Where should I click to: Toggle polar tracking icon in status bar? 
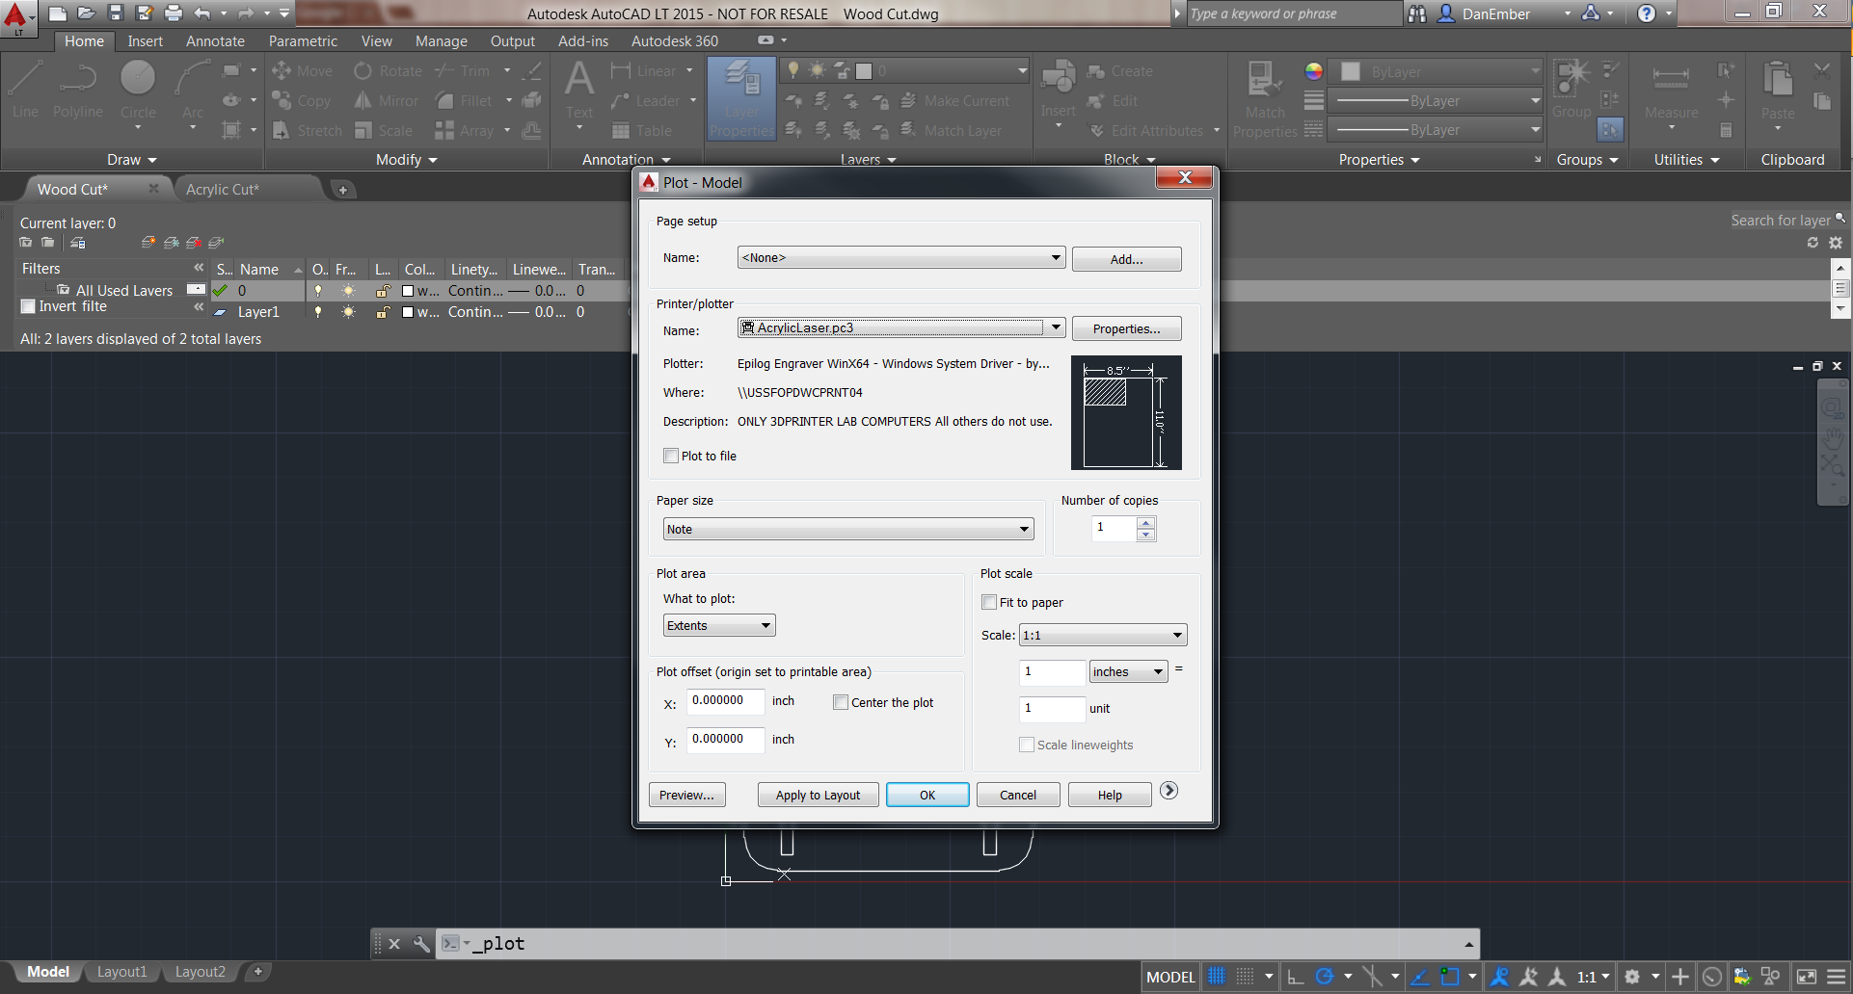tap(1325, 977)
